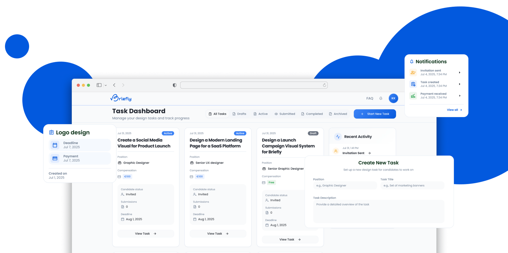Image resolution: width=508 pixels, height=253 pixels.
Task: Click the Task created icon
Action: click(x=413, y=84)
